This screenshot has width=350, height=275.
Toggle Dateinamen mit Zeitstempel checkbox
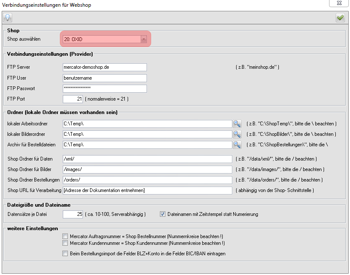[163, 214]
